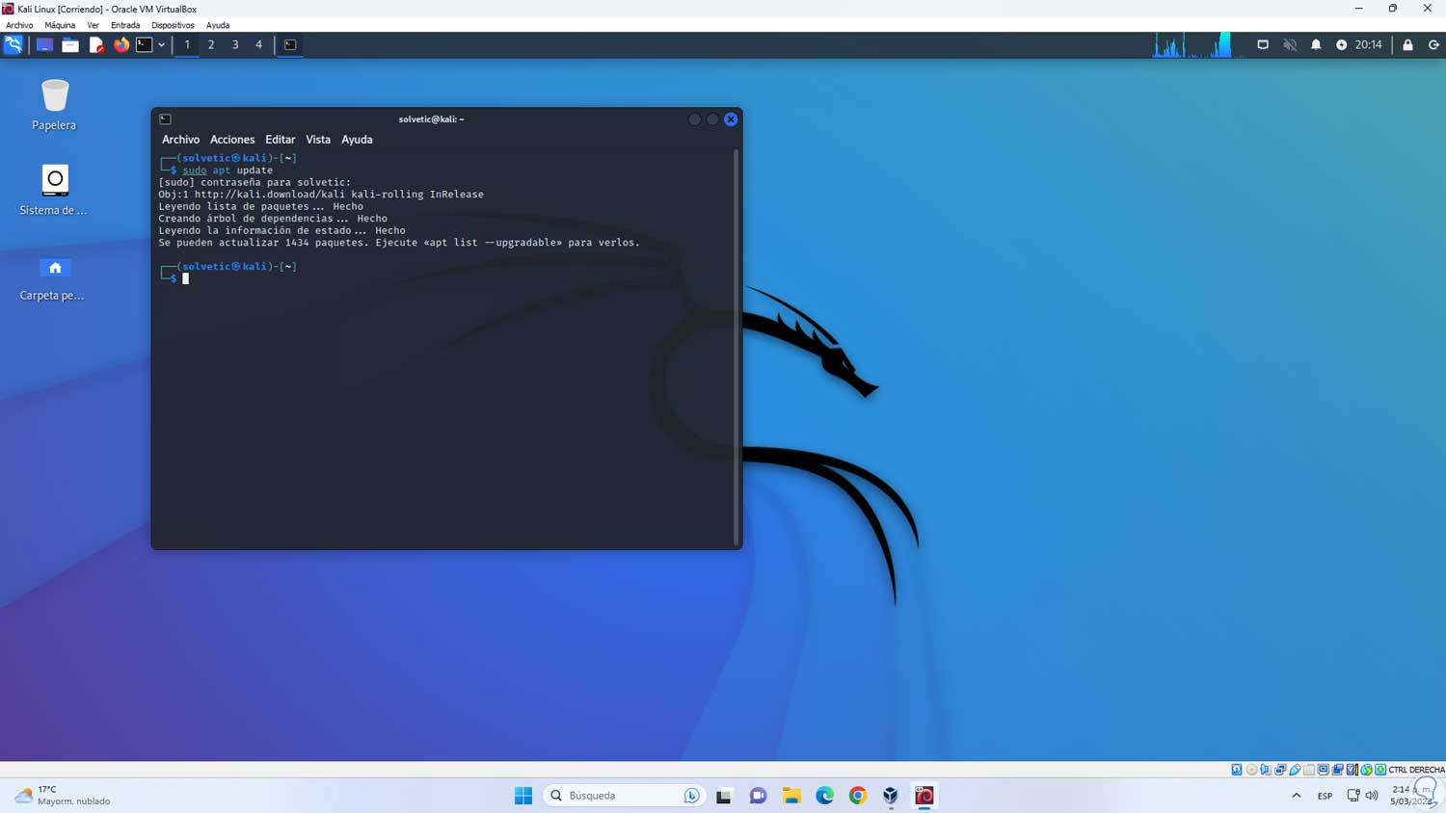Image resolution: width=1446 pixels, height=813 pixels.
Task: Open Google Chrome on Windows taskbar
Action: point(858,796)
